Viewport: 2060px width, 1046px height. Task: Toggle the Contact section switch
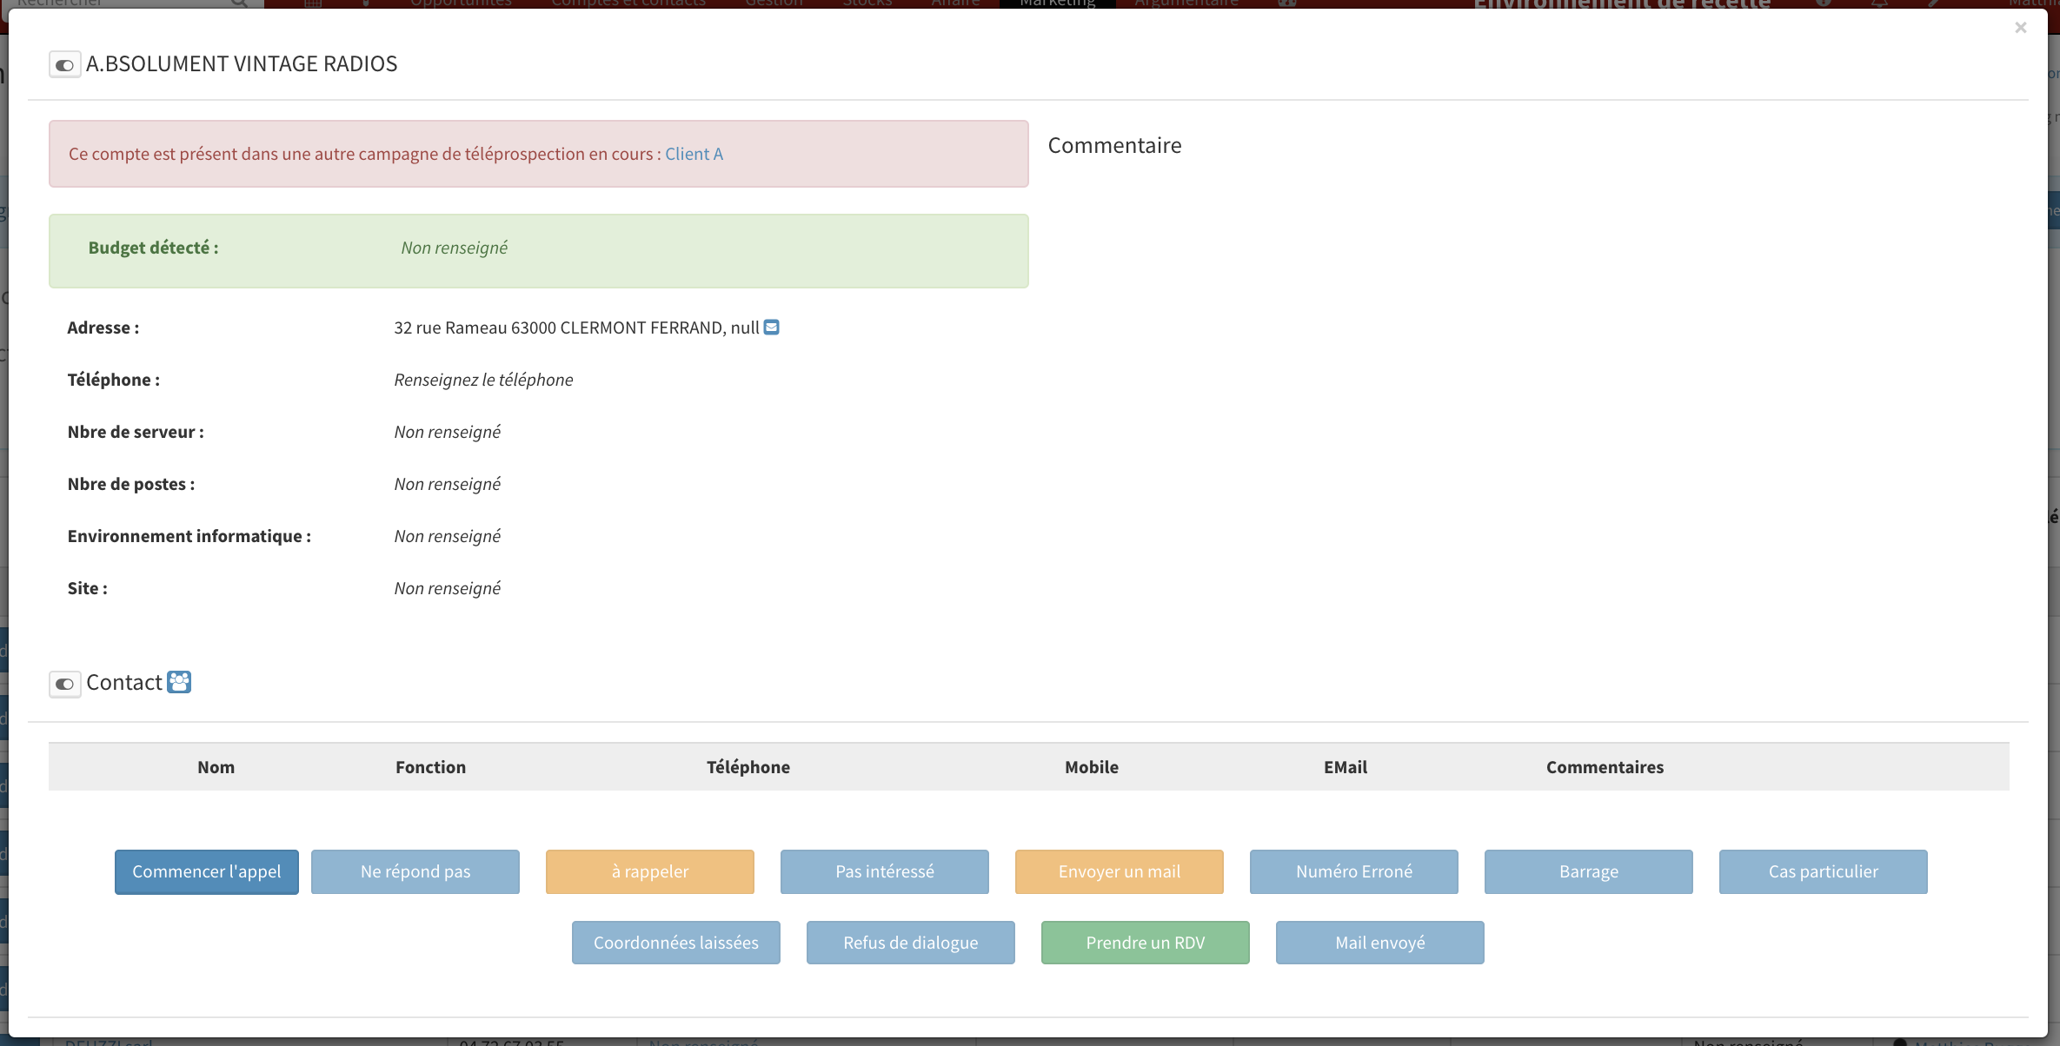tap(64, 684)
